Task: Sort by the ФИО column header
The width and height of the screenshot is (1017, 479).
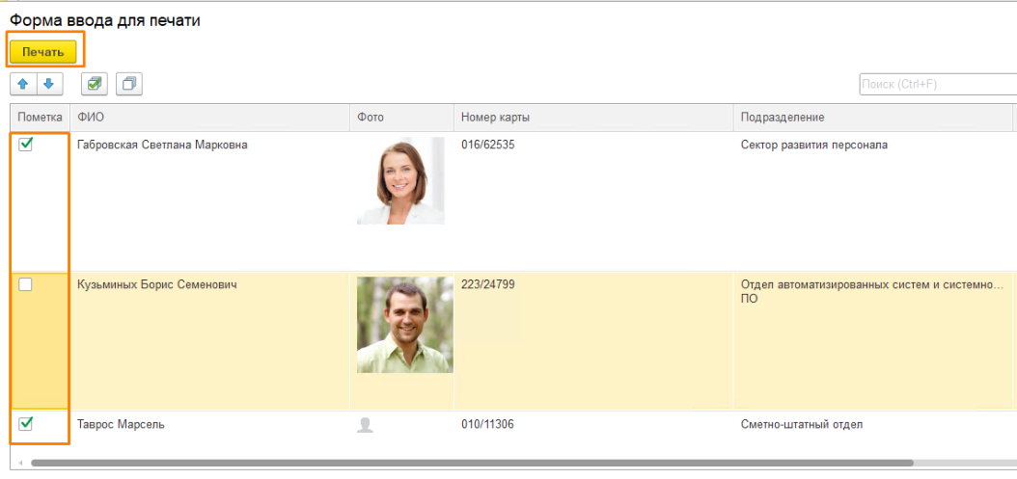Action: point(208,118)
